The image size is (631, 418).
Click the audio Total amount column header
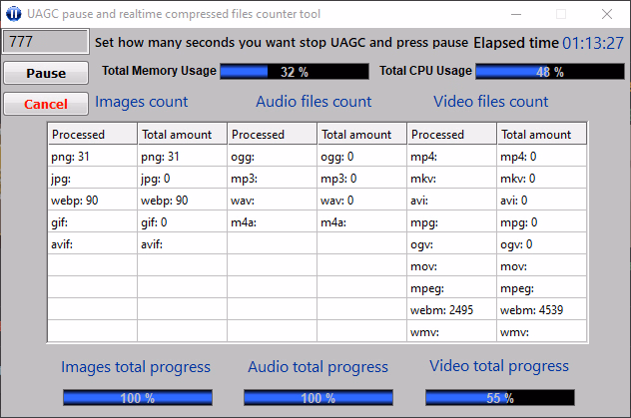361,135
